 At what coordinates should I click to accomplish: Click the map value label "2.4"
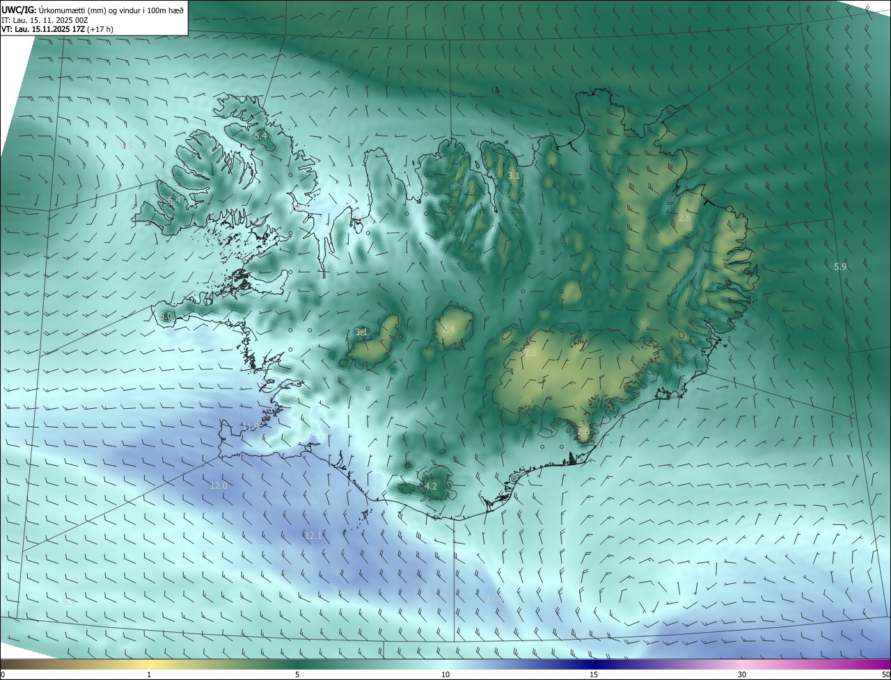pyautogui.click(x=448, y=329)
